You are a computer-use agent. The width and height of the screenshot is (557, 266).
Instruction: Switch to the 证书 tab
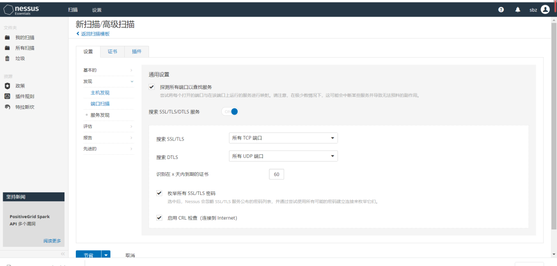pos(112,52)
